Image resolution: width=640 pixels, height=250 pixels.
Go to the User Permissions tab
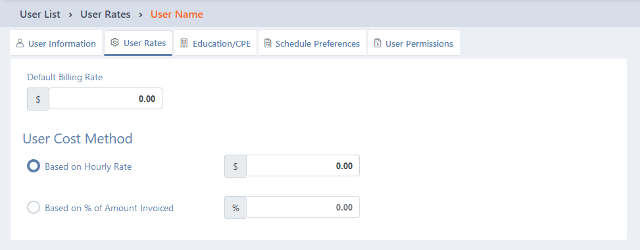pos(414,43)
